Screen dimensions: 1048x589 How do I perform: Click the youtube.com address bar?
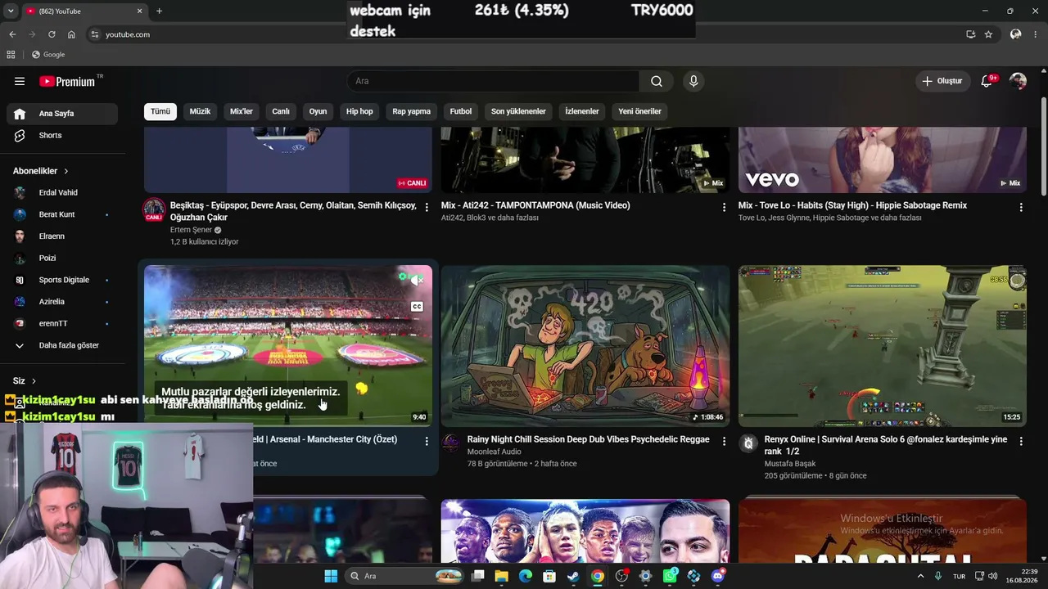[x=524, y=34]
